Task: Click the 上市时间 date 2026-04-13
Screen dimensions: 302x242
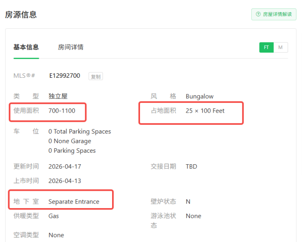Action: (x=65, y=181)
